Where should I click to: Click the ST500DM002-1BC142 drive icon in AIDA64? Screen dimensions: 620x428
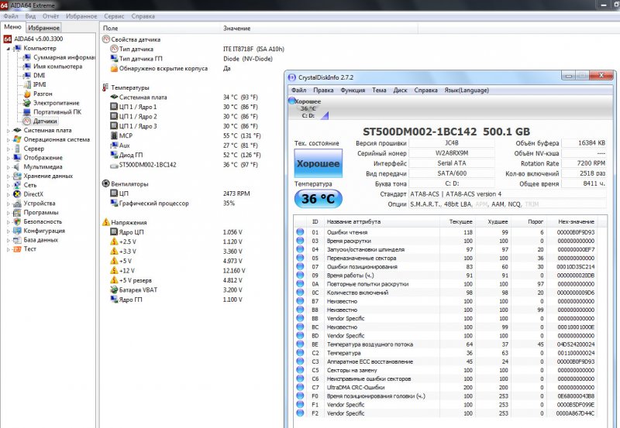click(x=114, y=165)
